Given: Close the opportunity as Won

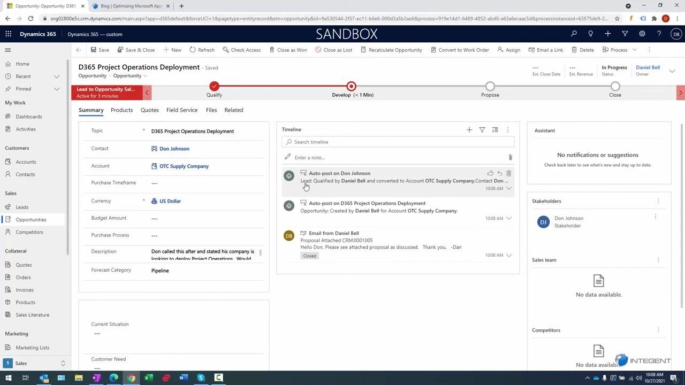Looking at the screenshot, I should (288, 50).
